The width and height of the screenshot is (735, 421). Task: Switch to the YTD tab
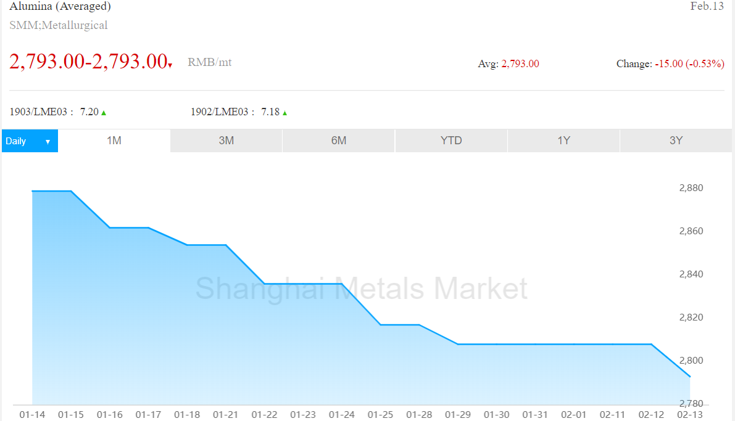point(451,141)
